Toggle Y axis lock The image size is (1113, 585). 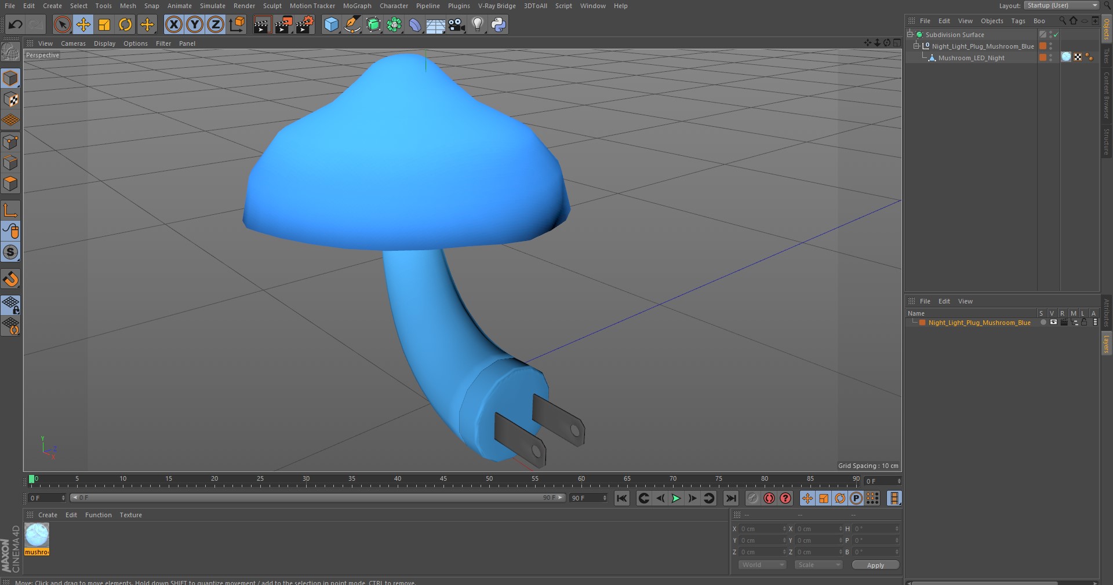pyautogui.click(x=195, y=24)
